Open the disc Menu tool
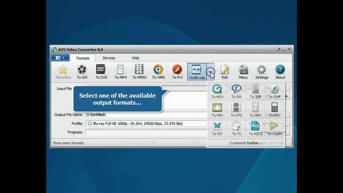This screenshot has height=193, width=343. coord(243,72)
